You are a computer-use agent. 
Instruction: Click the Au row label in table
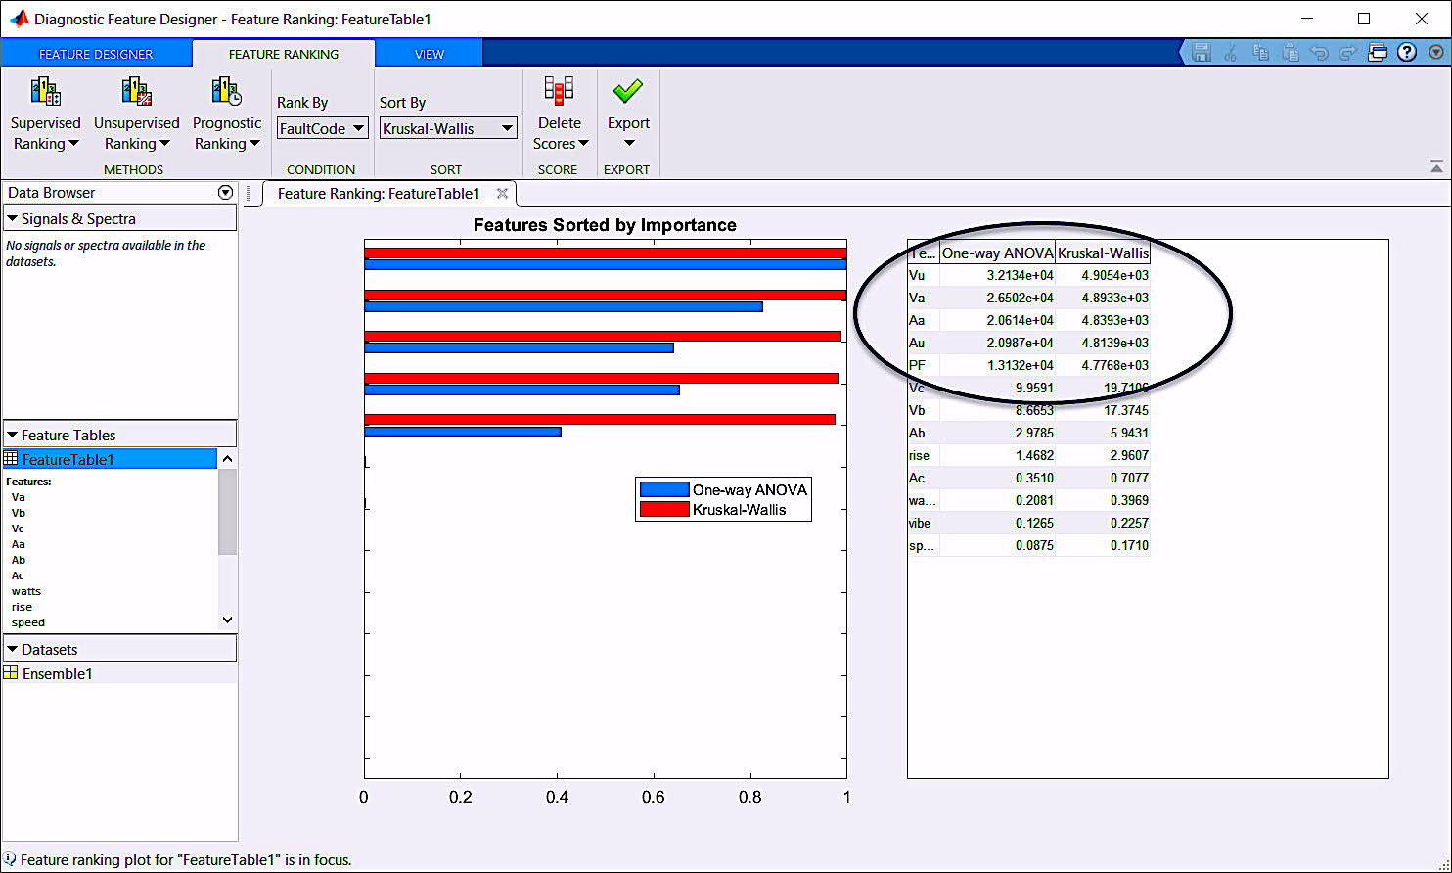[x=917, y=343]
